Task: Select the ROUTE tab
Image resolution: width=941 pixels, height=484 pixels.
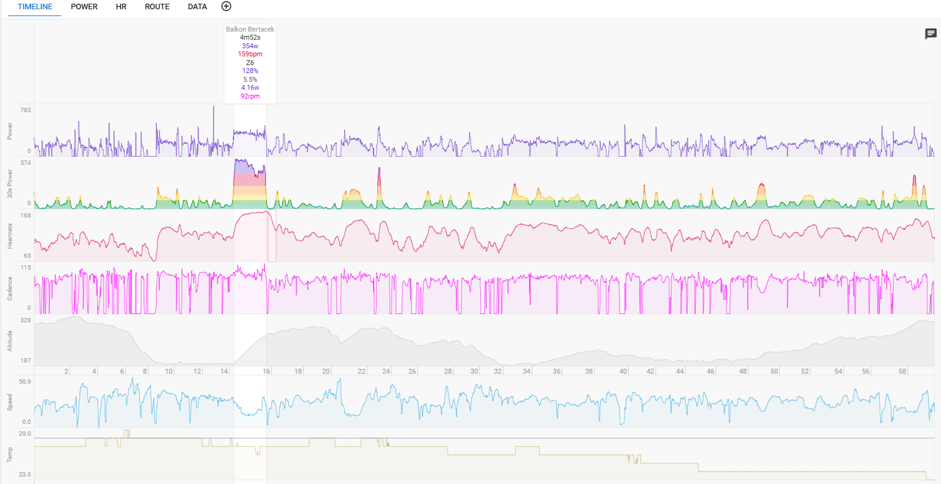Action: (x=157, y=7)
